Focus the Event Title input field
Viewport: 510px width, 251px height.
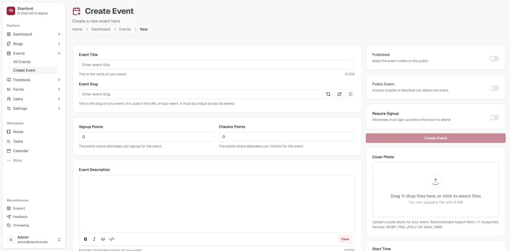tap(216, 65)
